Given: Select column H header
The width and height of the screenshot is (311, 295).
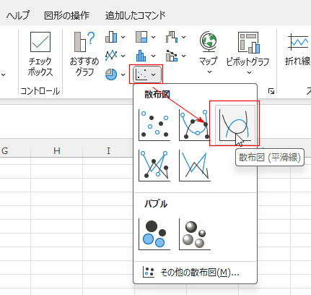Looking at the screenshot, I should [x=57, y=151].
